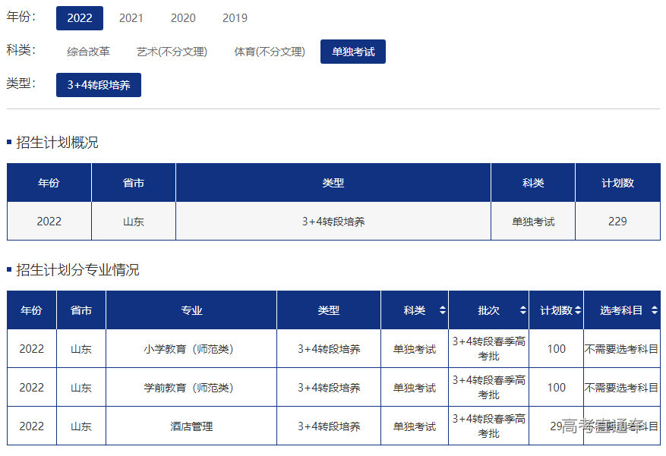The height and width of the screenshot is (456, 666).
Task: Click the 酒店管理 major cell
Action: point(191,426)
